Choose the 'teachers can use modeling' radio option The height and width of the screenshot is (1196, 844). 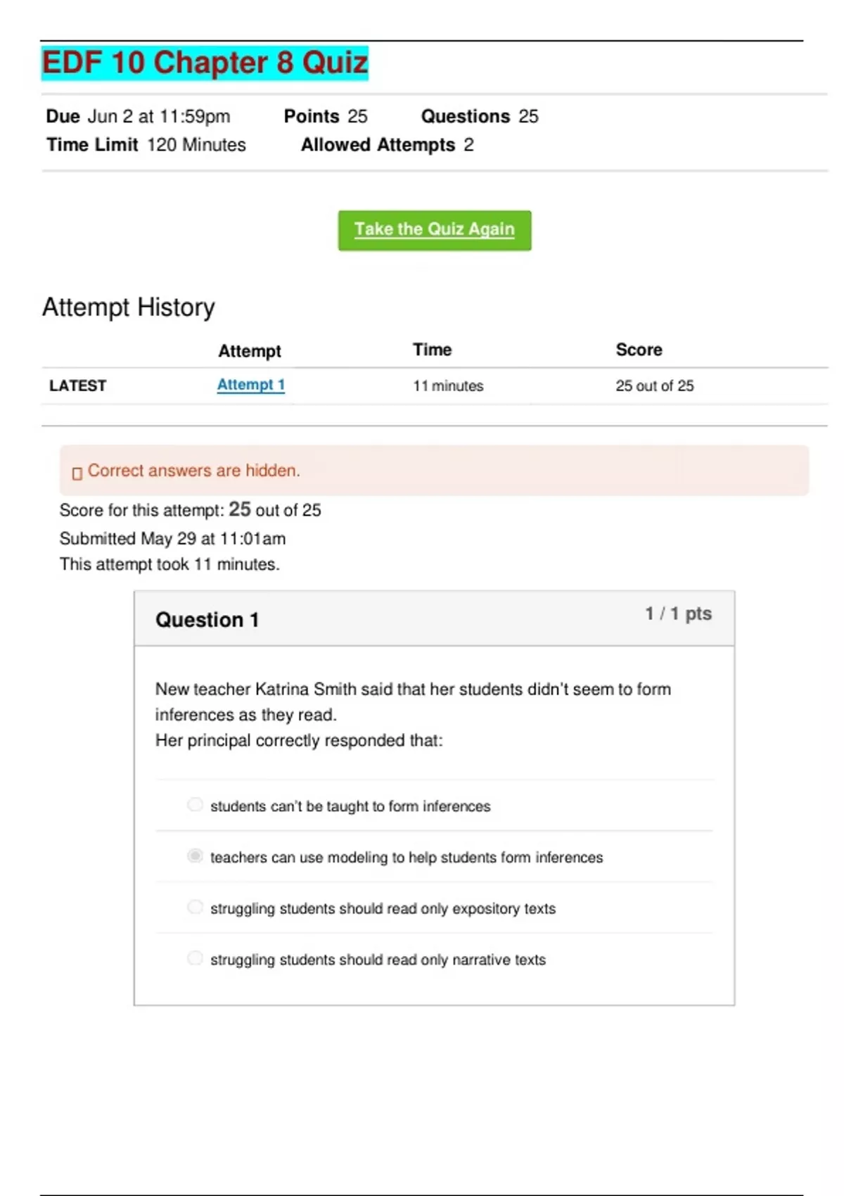[x=195, y=856]
